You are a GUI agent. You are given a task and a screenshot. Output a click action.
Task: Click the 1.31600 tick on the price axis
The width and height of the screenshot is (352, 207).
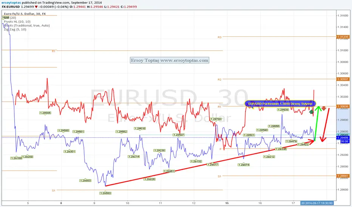click(343, 15)
